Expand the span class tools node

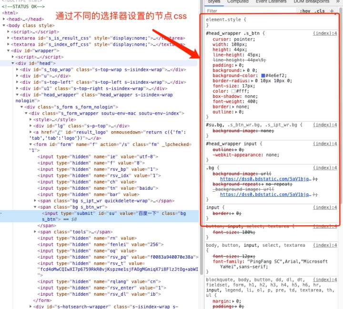pyautogui.click(x=35, y=232)
